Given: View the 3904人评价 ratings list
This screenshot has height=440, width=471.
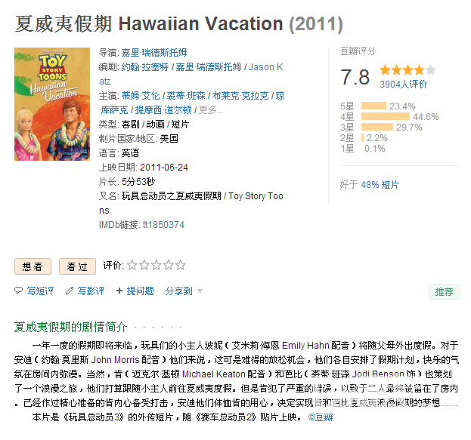Looking at the screenshot, I should pyautogui.click(x=403, y=85).
